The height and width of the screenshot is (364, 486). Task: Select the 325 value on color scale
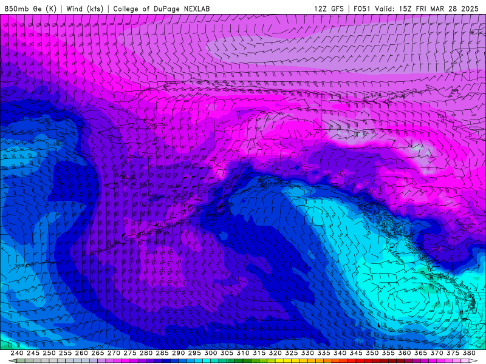pos(292,353)
